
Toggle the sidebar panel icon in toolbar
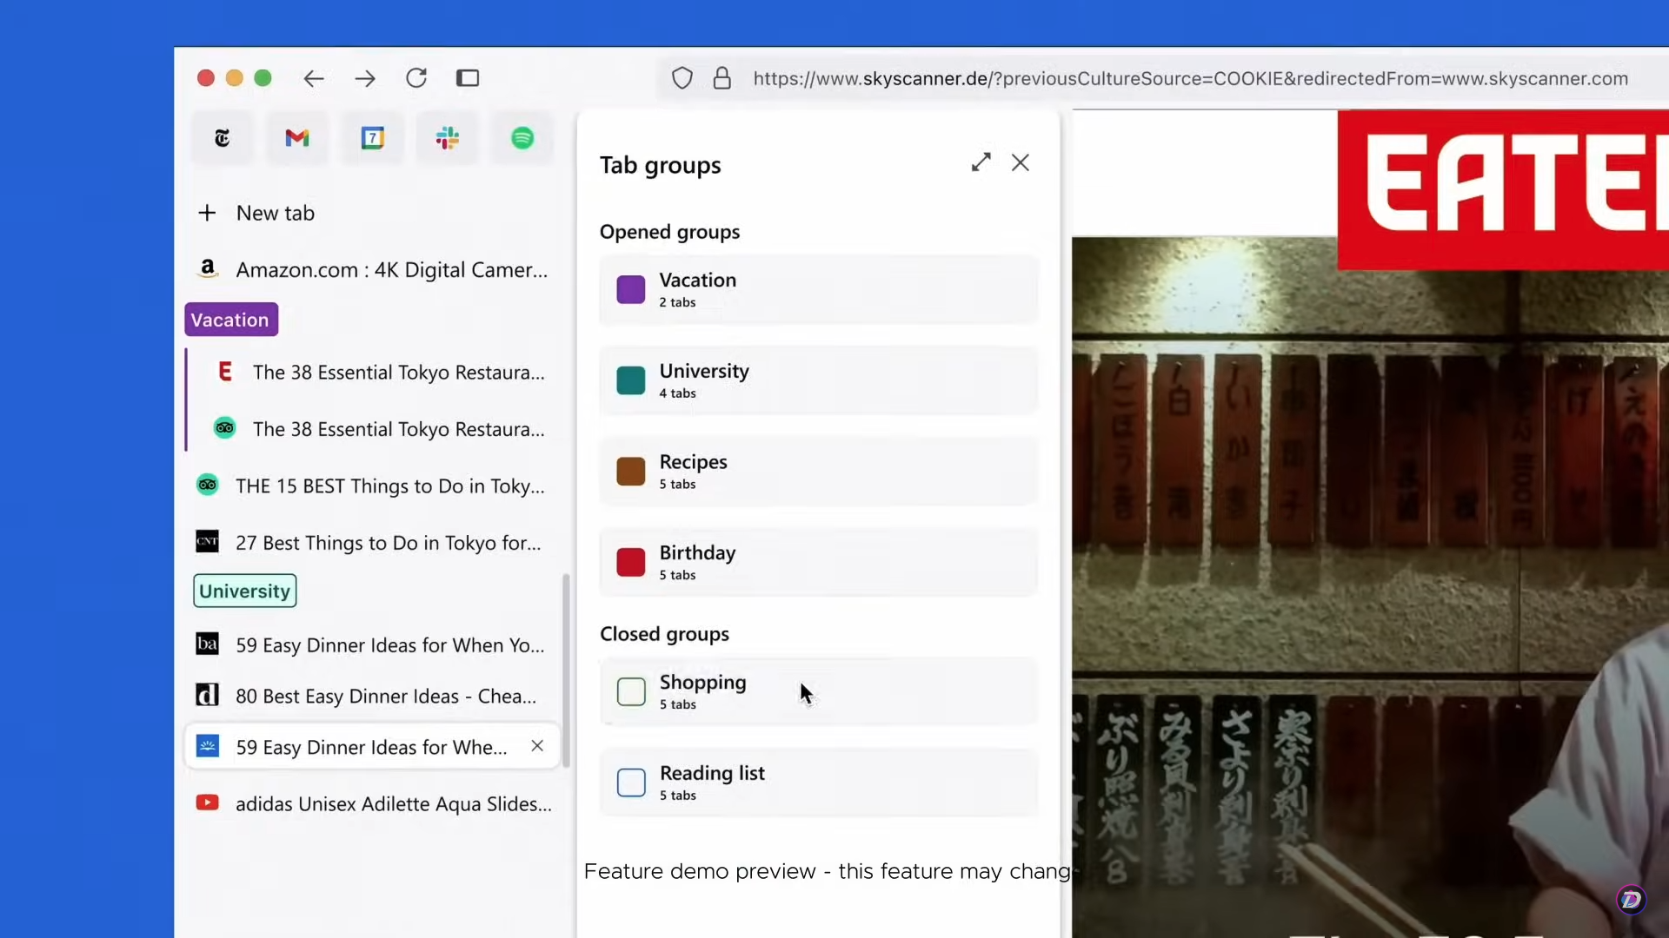coord(468,78)
